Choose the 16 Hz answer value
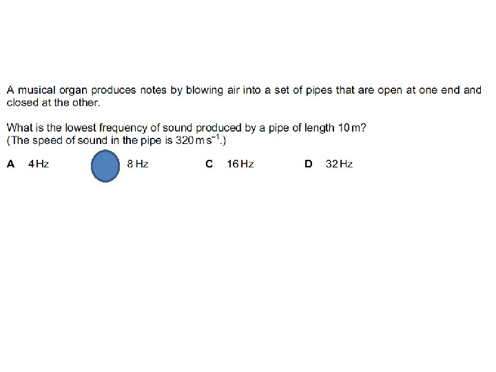This screenshot has height=372, width=496. click(x=240, y=164)
